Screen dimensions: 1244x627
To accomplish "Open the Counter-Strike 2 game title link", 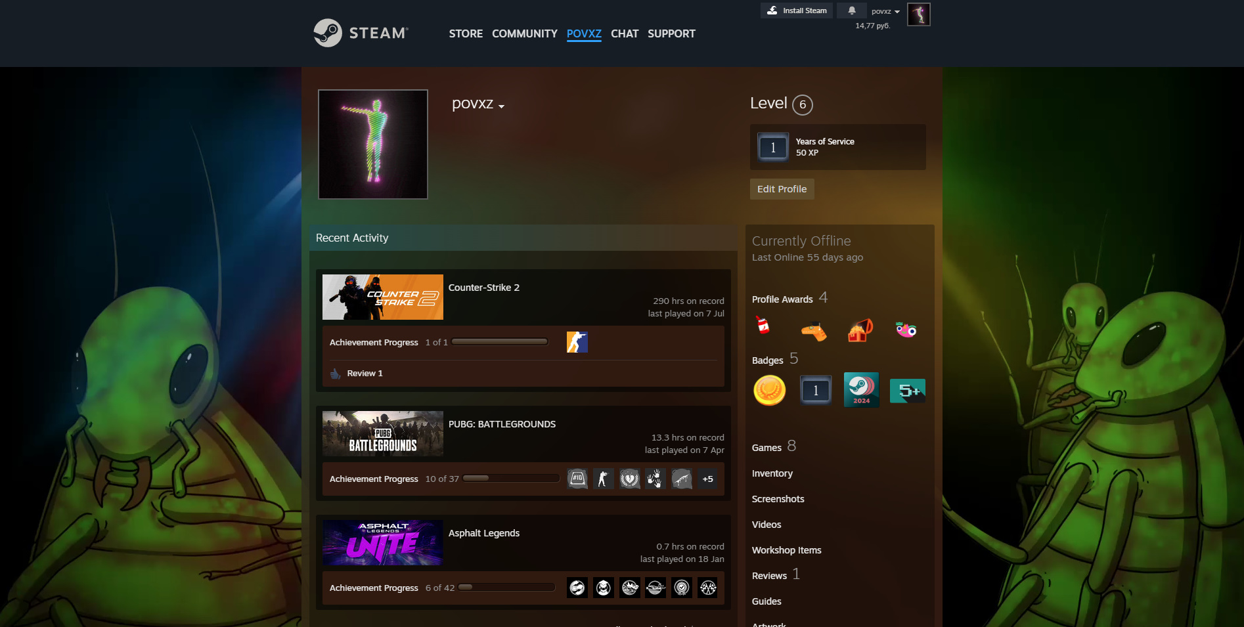I will point(483,288).
